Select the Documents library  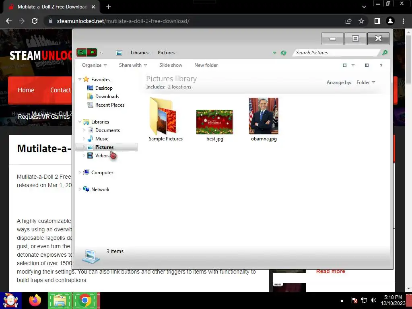click(107, 130)
